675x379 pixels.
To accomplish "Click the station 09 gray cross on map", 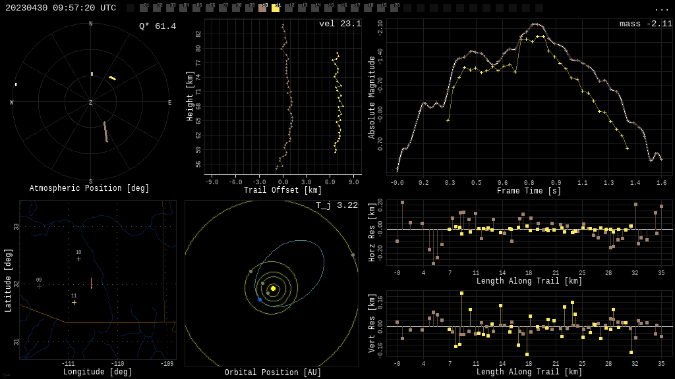I will coord(39,286).
